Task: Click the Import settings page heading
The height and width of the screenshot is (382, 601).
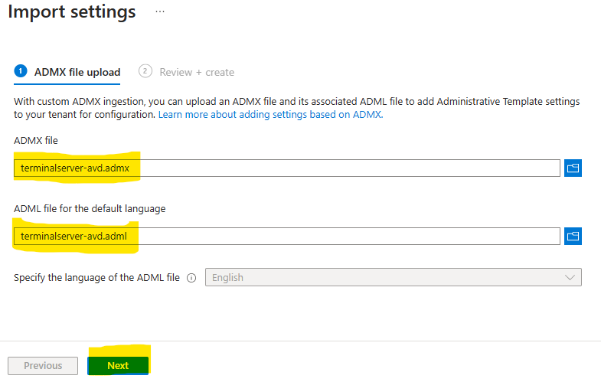Action: 72,12
